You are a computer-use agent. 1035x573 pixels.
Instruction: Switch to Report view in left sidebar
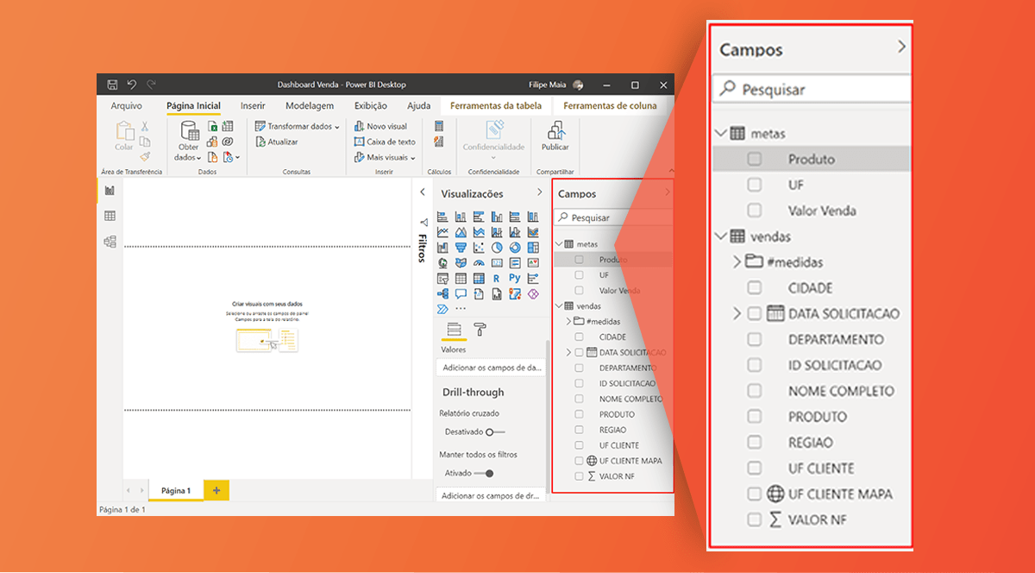click(x=110, y=190)
